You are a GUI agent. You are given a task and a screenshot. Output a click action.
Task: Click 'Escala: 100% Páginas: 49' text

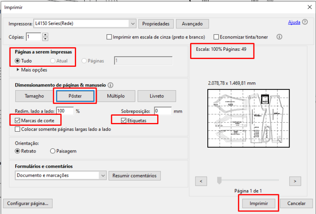(221, 49)
